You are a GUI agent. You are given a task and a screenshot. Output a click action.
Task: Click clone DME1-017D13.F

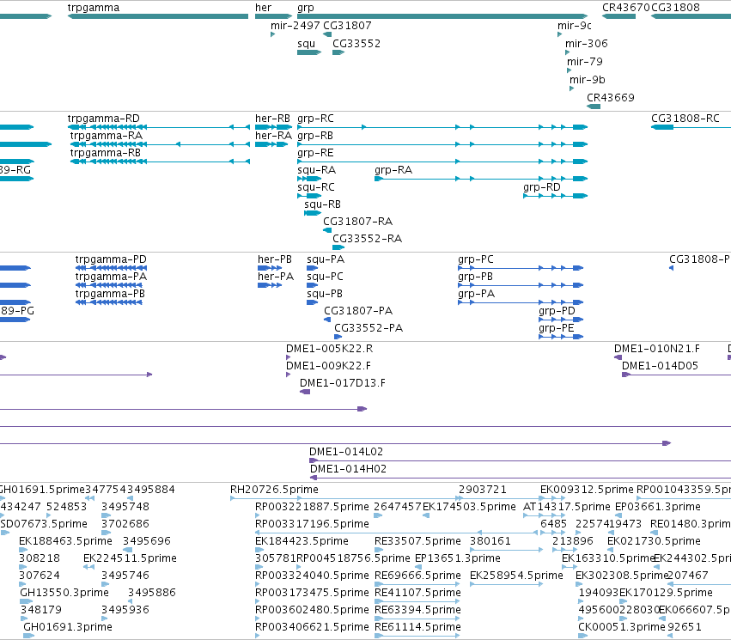(305, 392)
